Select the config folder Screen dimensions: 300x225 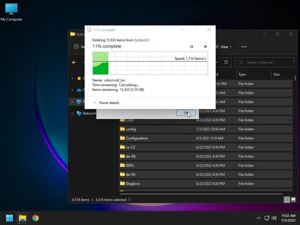tap(206, 129)
